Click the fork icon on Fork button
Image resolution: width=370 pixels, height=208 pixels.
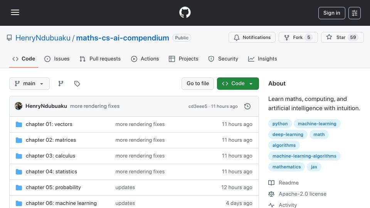pyautogui.click(x=287, y=37)
